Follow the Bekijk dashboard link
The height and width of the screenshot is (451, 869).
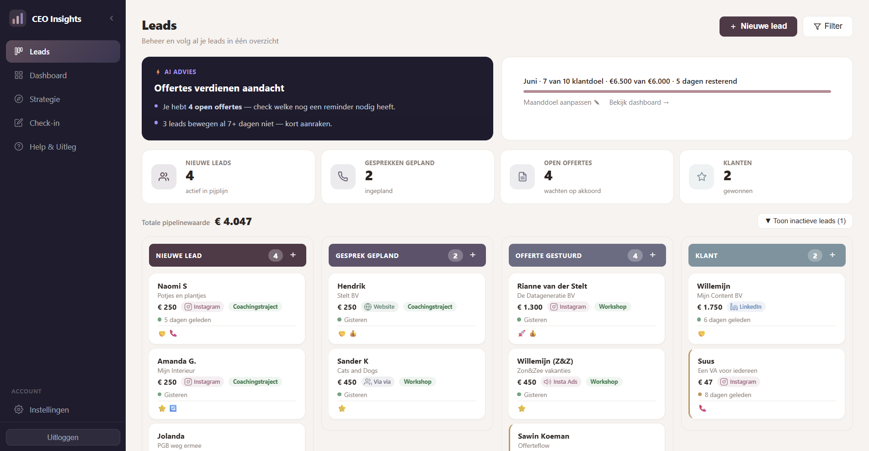[x=639, y=102]
